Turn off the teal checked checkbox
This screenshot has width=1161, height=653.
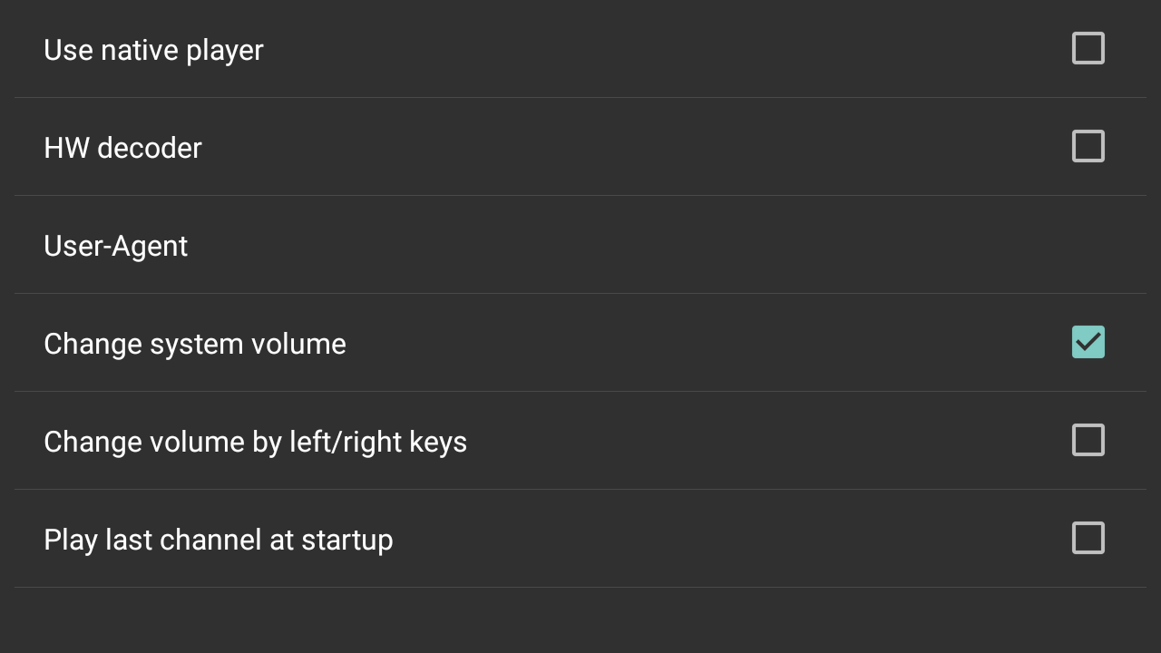1088,342
